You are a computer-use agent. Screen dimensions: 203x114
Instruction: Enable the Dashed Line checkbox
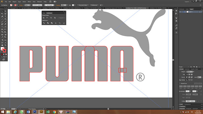click(x=180, y=84)
